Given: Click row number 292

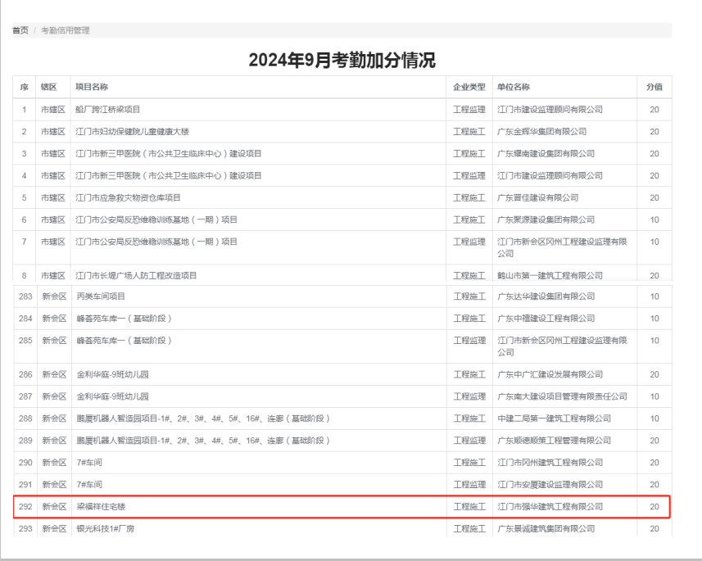Looking at the screenshot, I should 25,506.
